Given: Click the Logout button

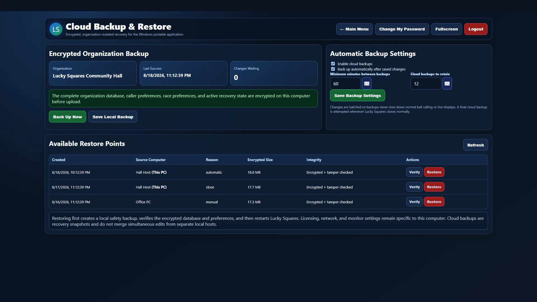Looking at the screenshot, I should coord(476,29).
